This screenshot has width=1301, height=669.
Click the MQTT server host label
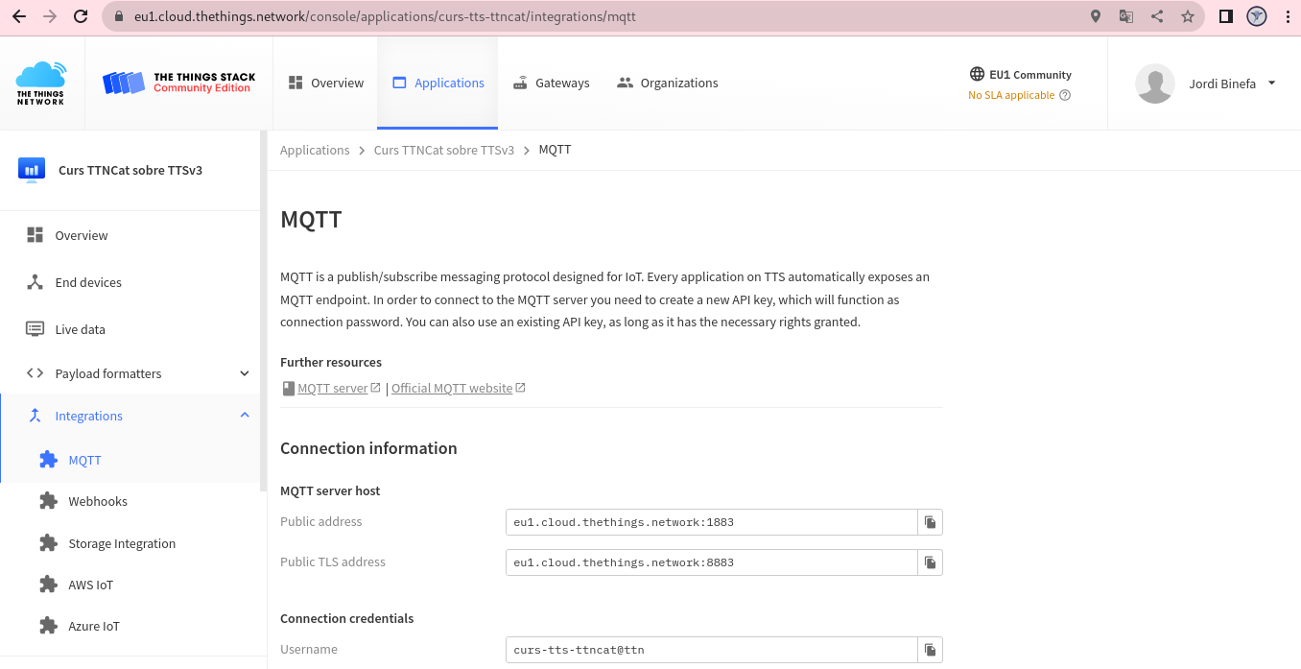tap(330, 490)
